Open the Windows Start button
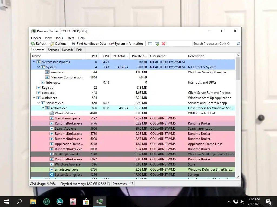The height and width of the screenshot is (207, 277). point(6,202)
